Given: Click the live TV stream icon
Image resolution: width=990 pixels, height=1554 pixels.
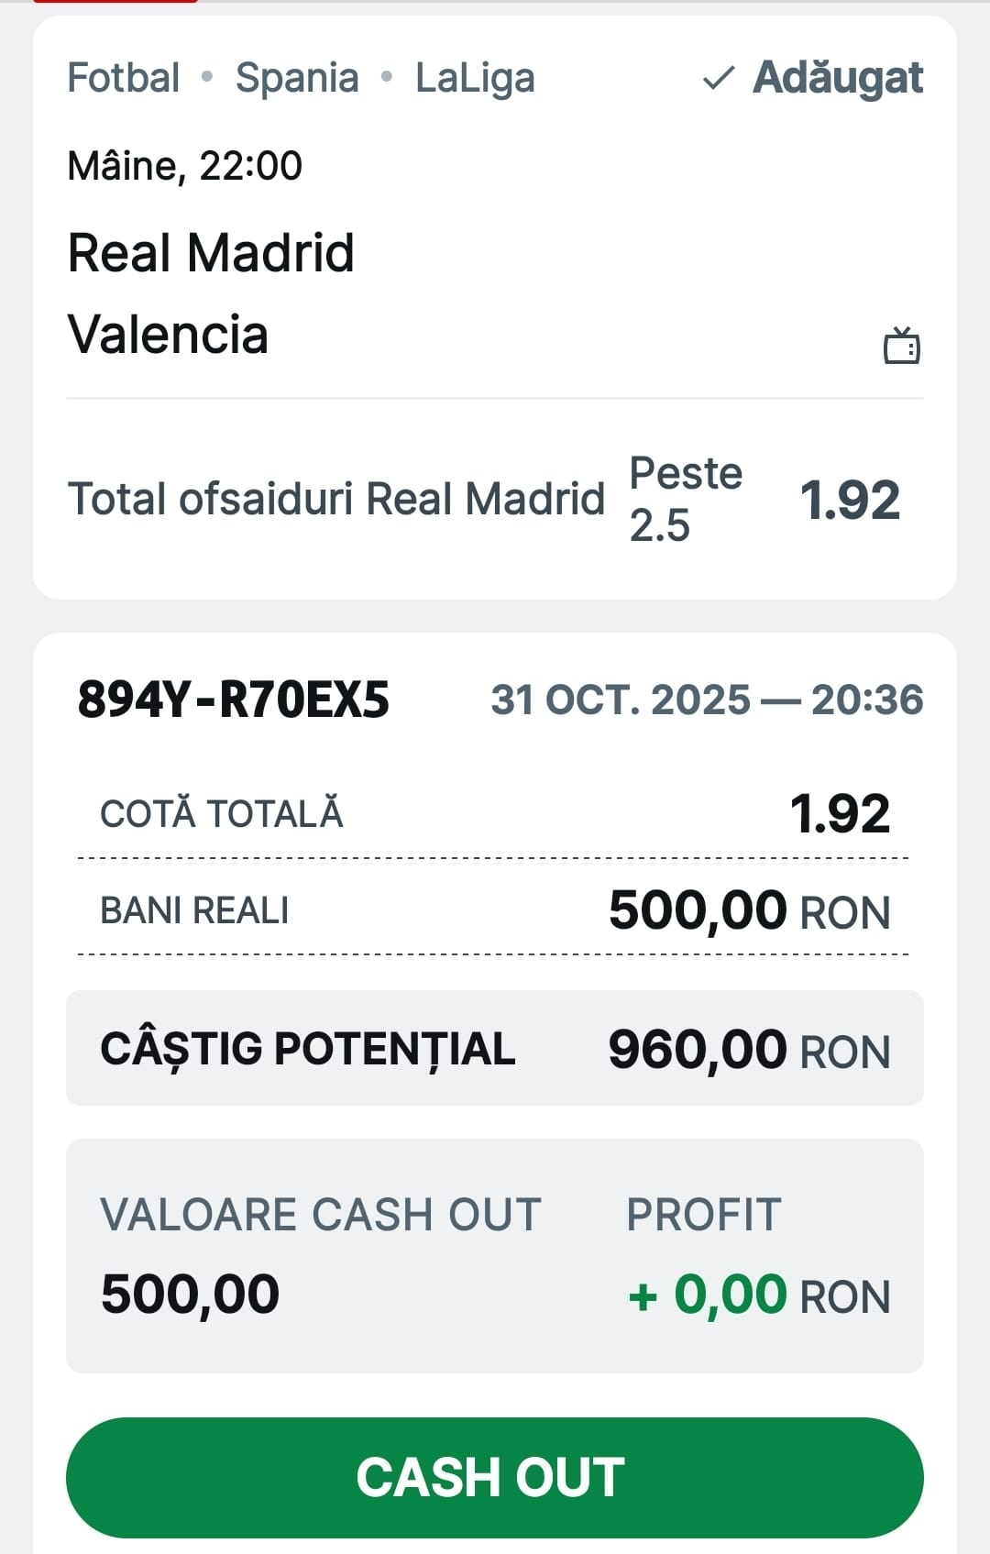Looking at the screenshot, I should (x=901, y=346).
